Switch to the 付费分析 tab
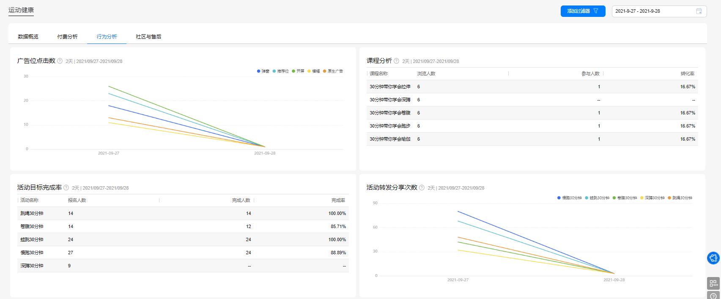 [x=68, y=37]
